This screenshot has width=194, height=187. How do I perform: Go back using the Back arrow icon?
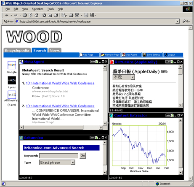point(6,15)
